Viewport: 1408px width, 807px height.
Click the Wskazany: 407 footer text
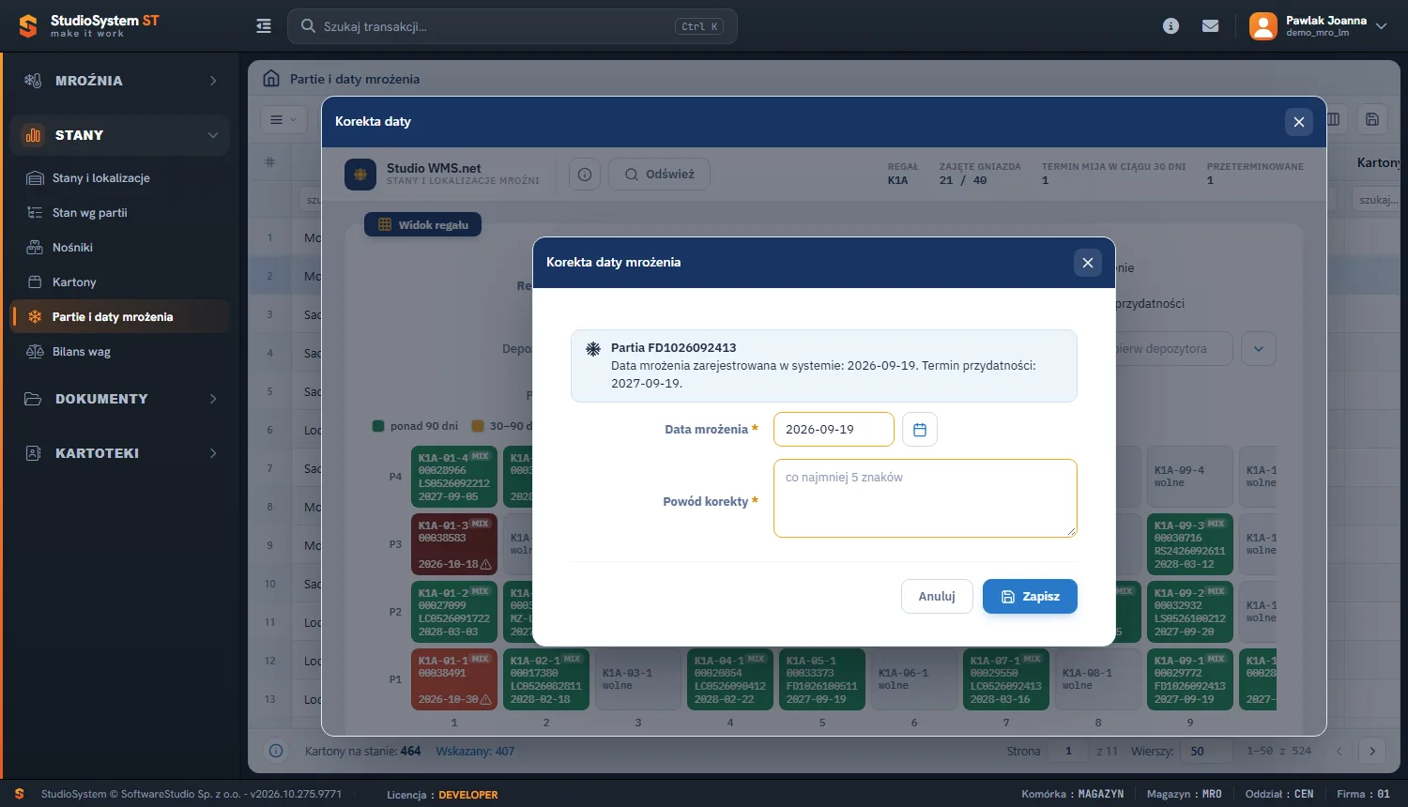pos(475,751)
